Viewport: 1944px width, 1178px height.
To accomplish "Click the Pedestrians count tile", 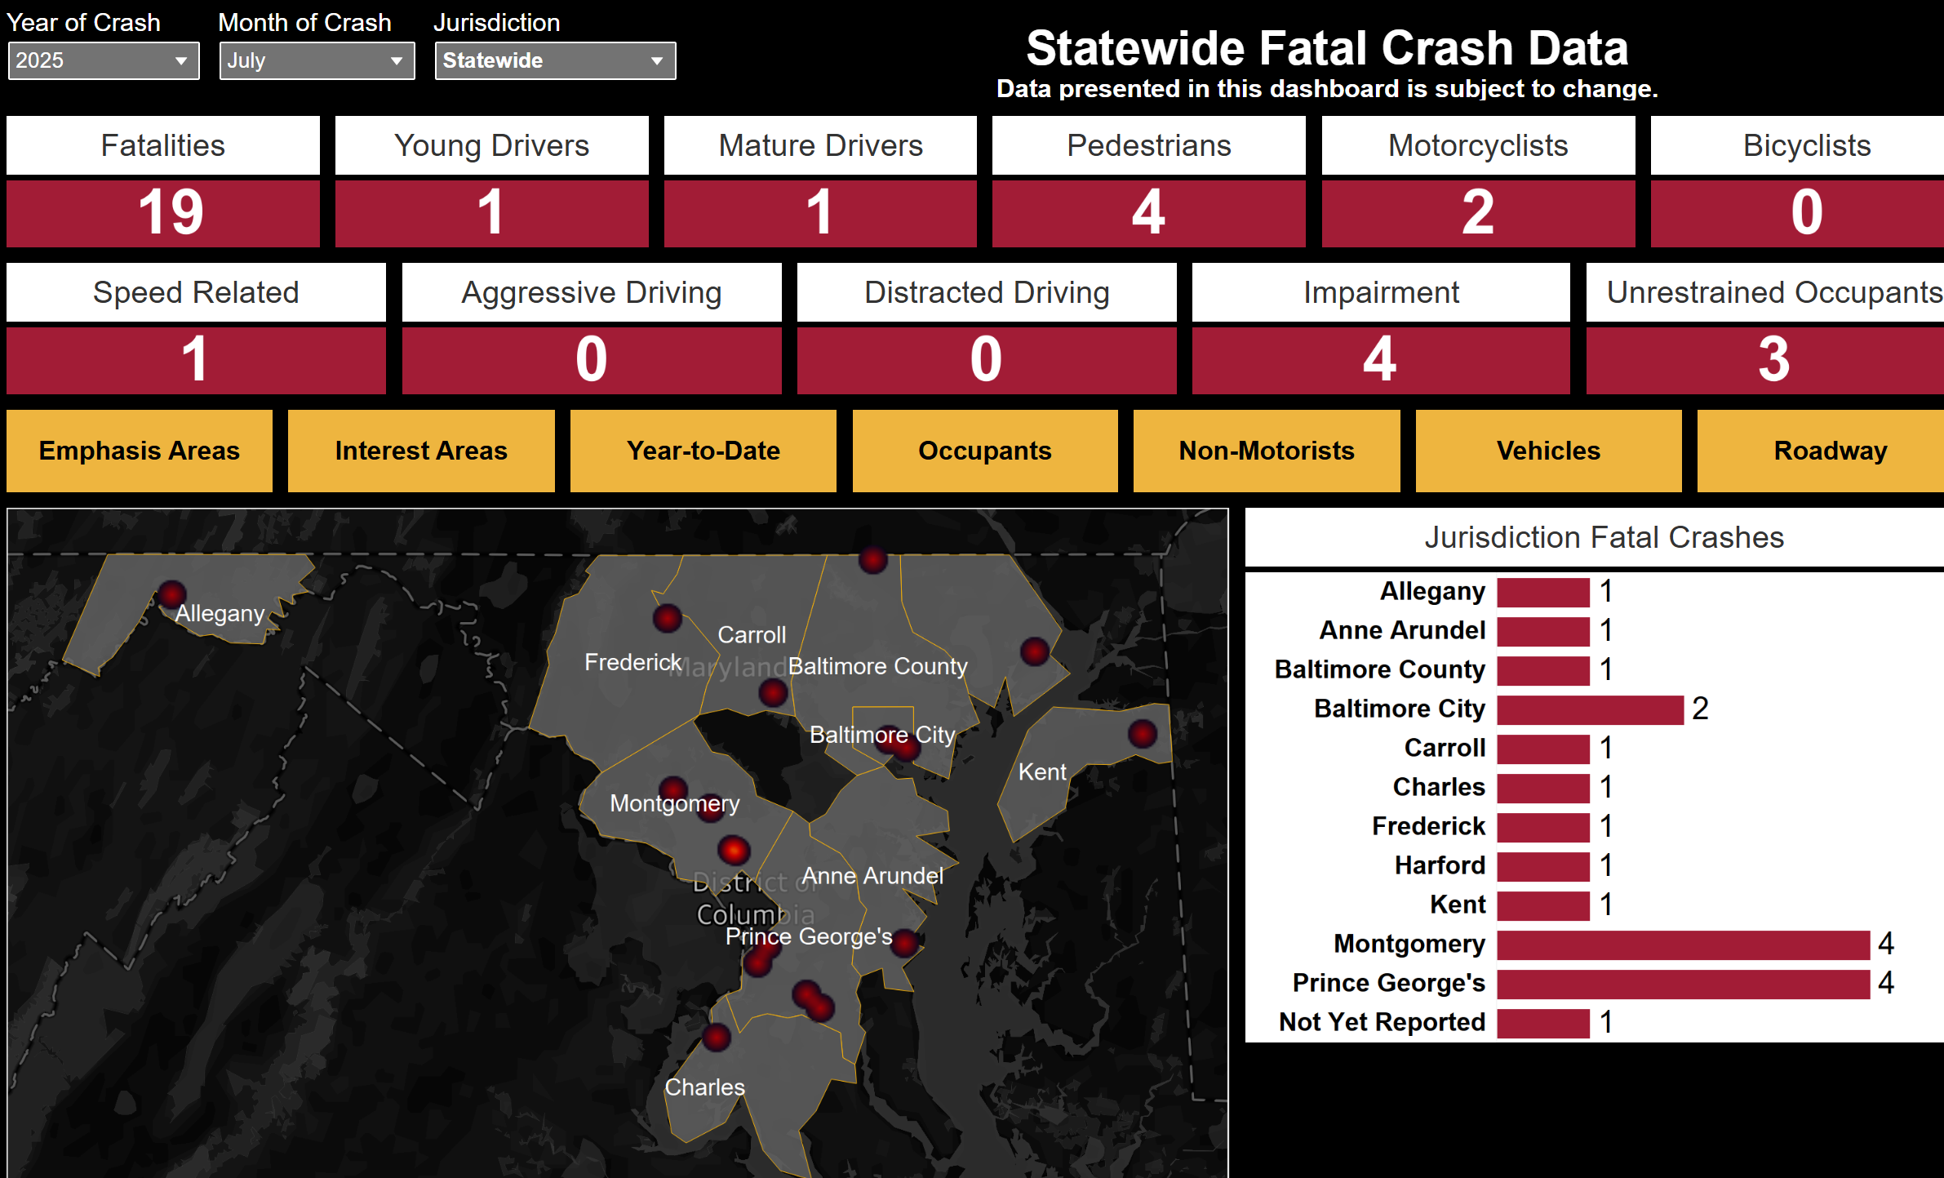I will [x=1148, y=212].
